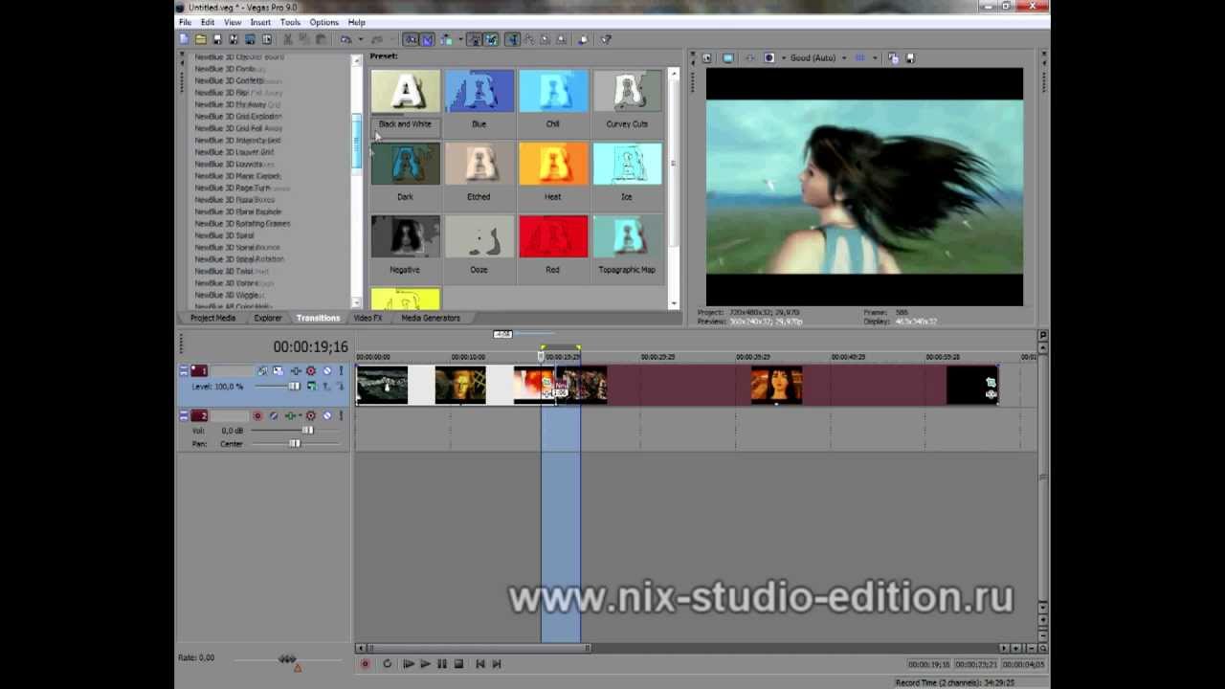This screenshot has height=689, width=1225.
Task: Choose the Red preset thumbnail
Action: pyautogui.click(x=552, y=237)
